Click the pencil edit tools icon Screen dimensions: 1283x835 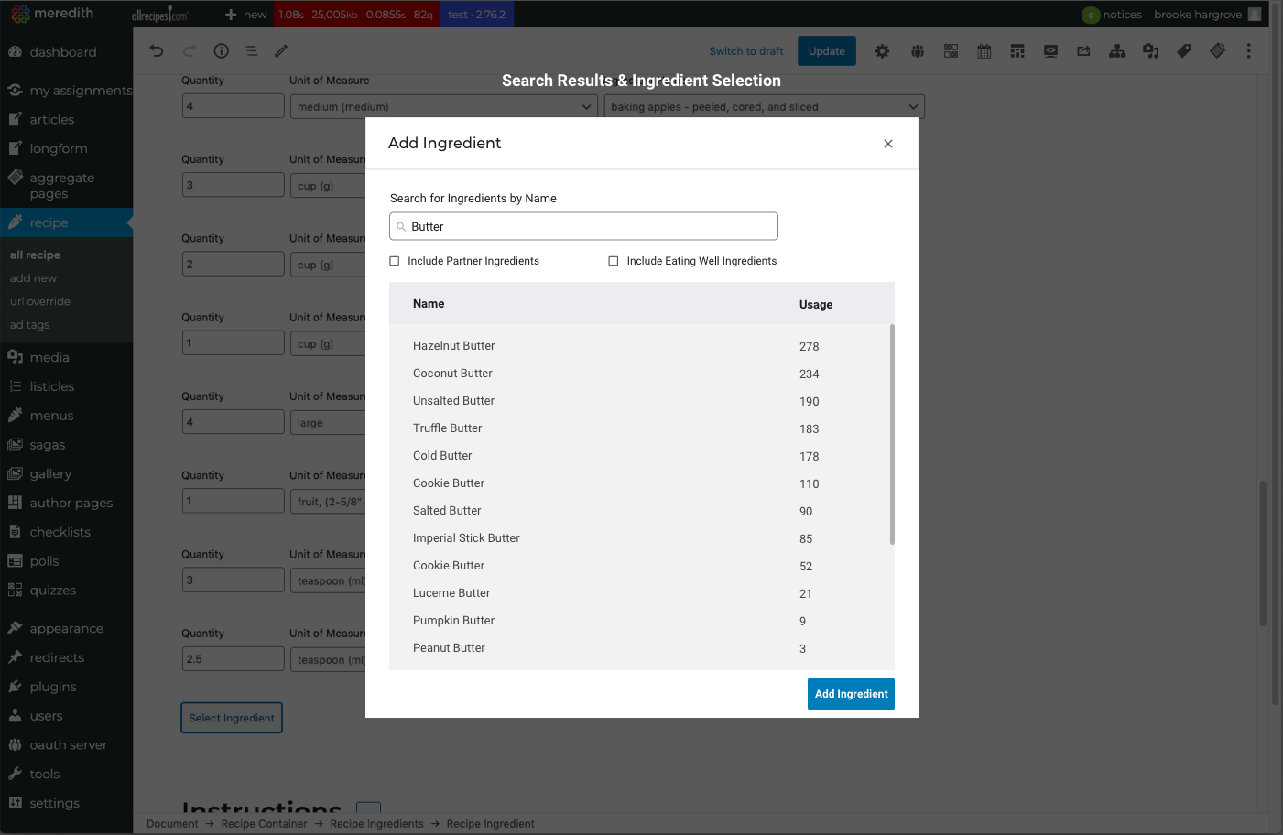[x=281, y=51]
